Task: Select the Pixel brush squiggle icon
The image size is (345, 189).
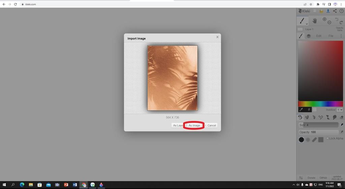Action: coord(321,117)
